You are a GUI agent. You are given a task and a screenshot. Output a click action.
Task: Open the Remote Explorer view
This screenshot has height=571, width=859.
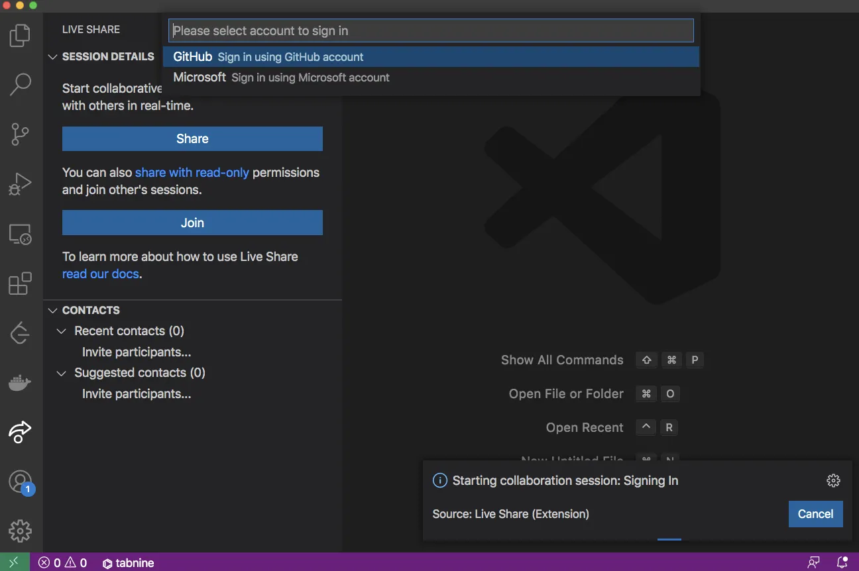coord(21,234)
